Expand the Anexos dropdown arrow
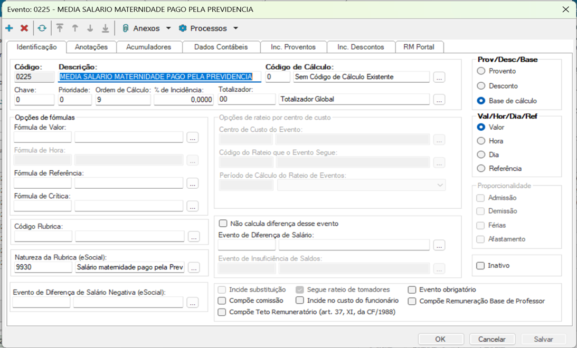The width and height of the screenshot is (577, 348). click(168, 28)
